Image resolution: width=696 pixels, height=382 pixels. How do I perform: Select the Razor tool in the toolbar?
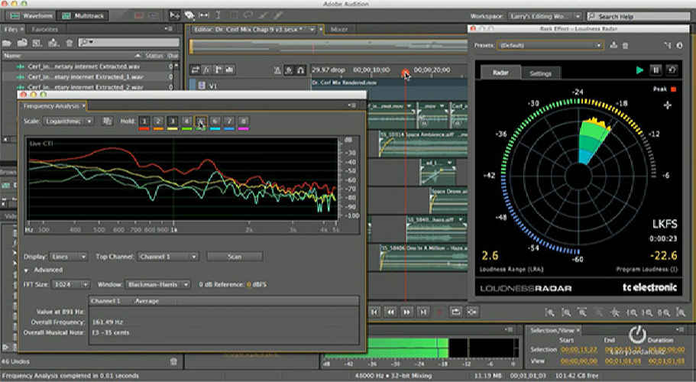pos(189,15)
